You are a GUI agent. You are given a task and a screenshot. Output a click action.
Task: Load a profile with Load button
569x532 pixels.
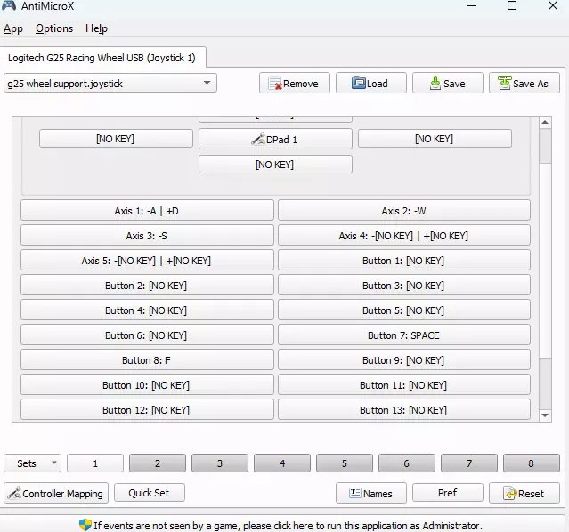(370, 83)
